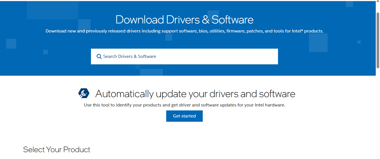
Task: Click the magnifier search icon
Action: (x=99, y=56)
